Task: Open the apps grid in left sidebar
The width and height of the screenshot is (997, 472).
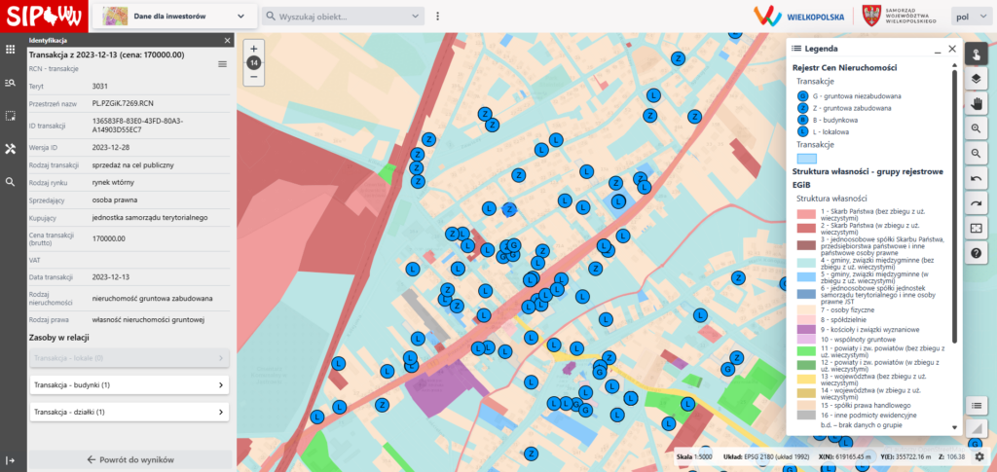Action: click(10, 50)
